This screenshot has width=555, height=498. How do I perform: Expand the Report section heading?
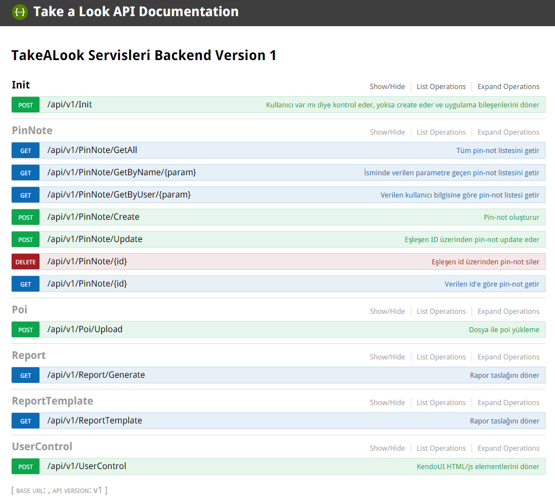coord(29,356)
